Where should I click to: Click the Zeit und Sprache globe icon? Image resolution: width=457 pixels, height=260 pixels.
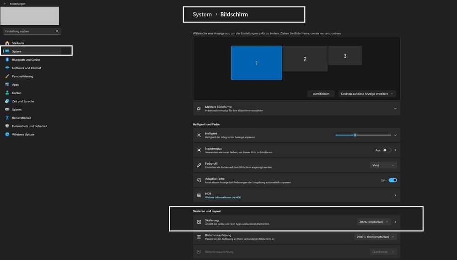point(7,101)
